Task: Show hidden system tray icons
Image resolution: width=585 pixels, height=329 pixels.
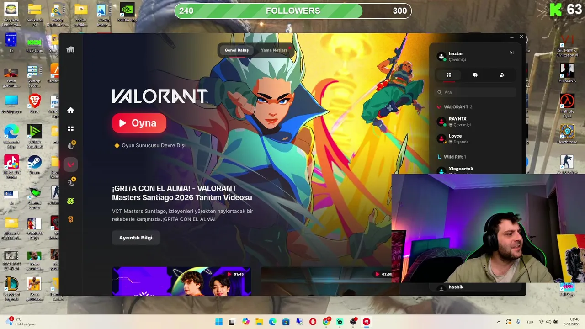Action: pyautogui.click(x=499, y=322)
